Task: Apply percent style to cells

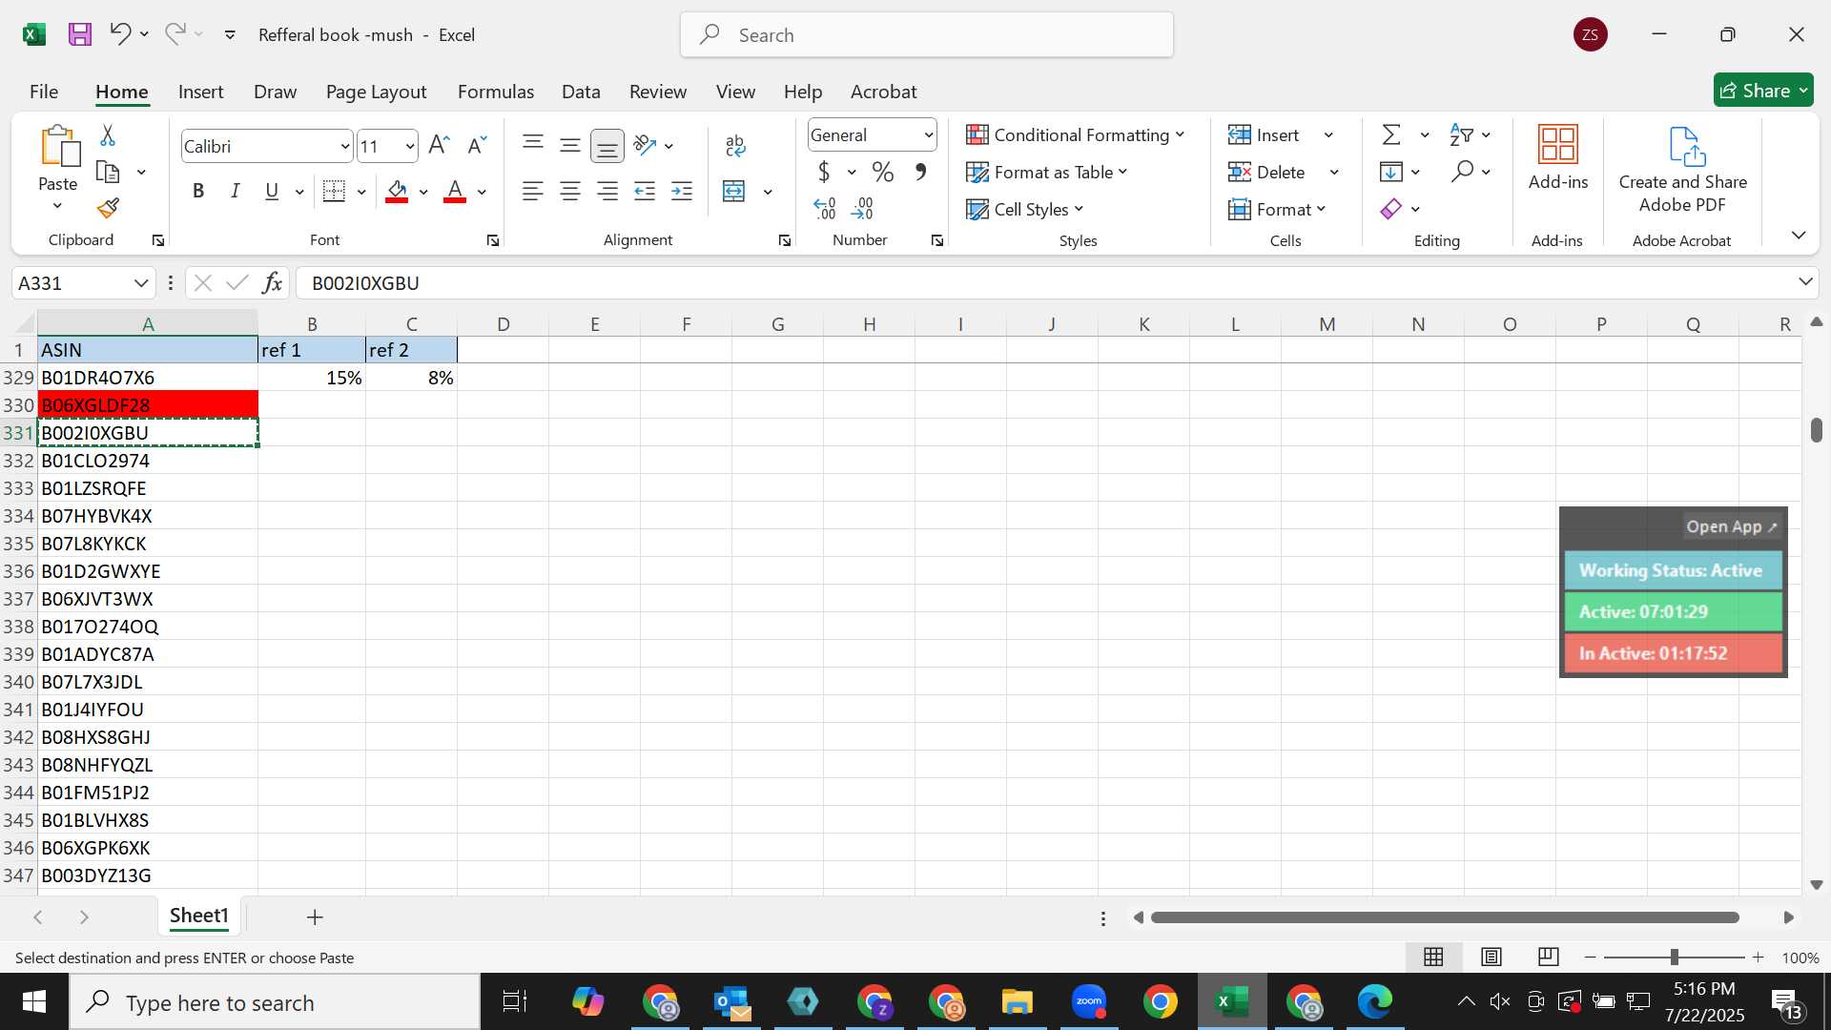Action: click(883, 172)
